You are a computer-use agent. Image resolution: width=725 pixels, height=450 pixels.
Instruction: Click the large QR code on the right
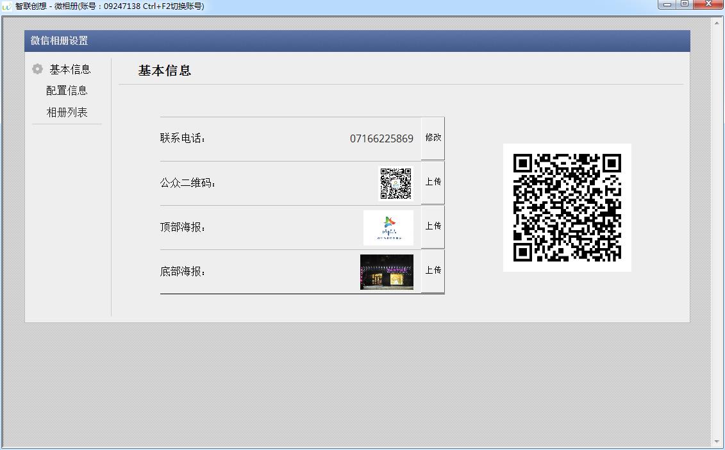tap(567, 208)
